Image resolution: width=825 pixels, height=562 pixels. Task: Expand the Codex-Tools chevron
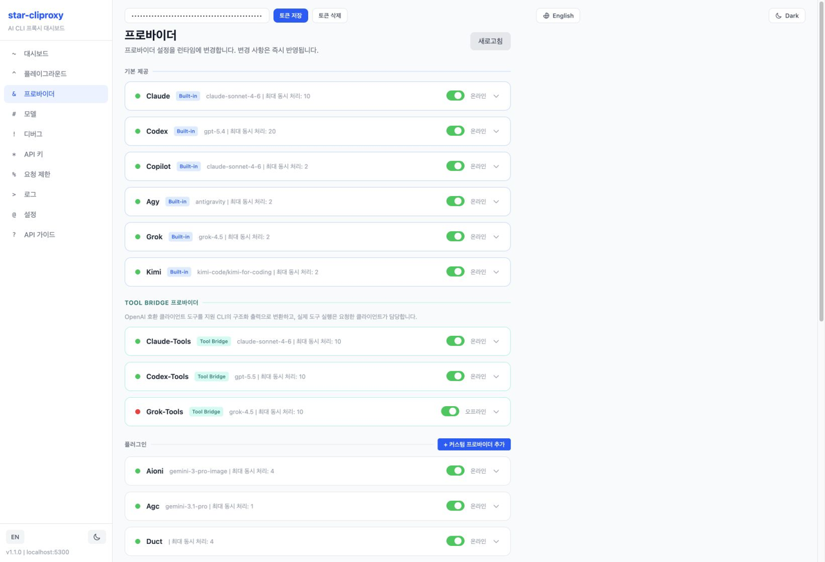pyautogui.click(x=496, y=376)
